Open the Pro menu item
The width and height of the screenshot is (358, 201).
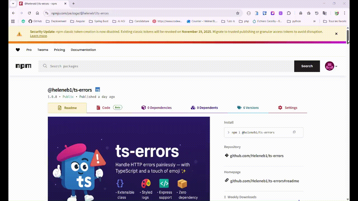click(x=29, y=50)
